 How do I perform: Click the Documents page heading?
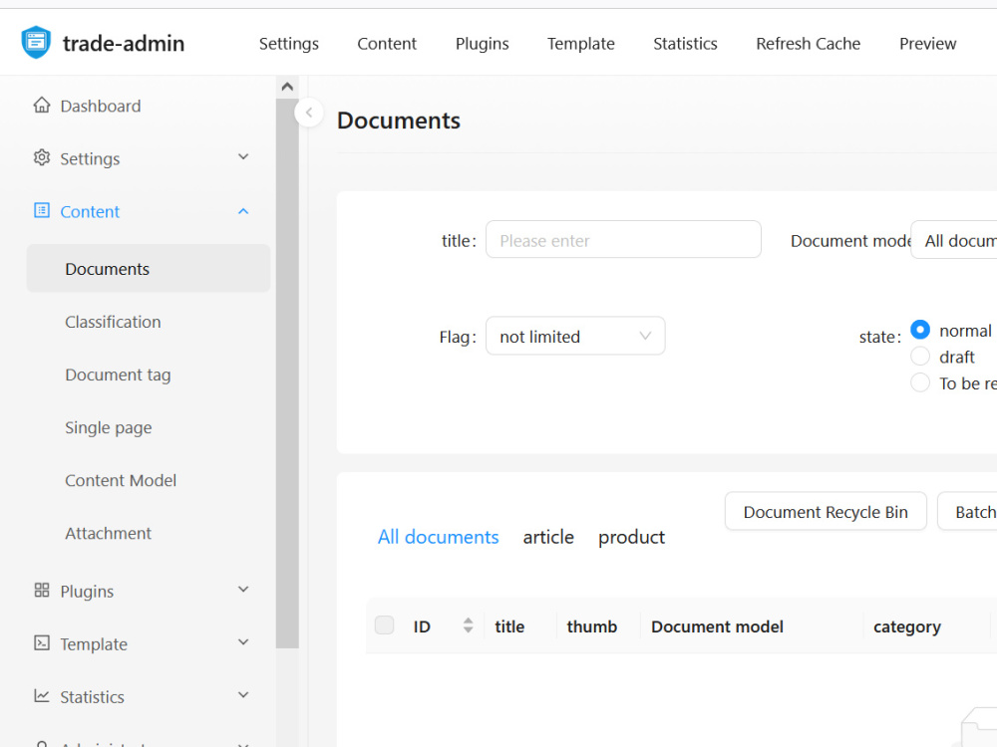coord(399,121)
